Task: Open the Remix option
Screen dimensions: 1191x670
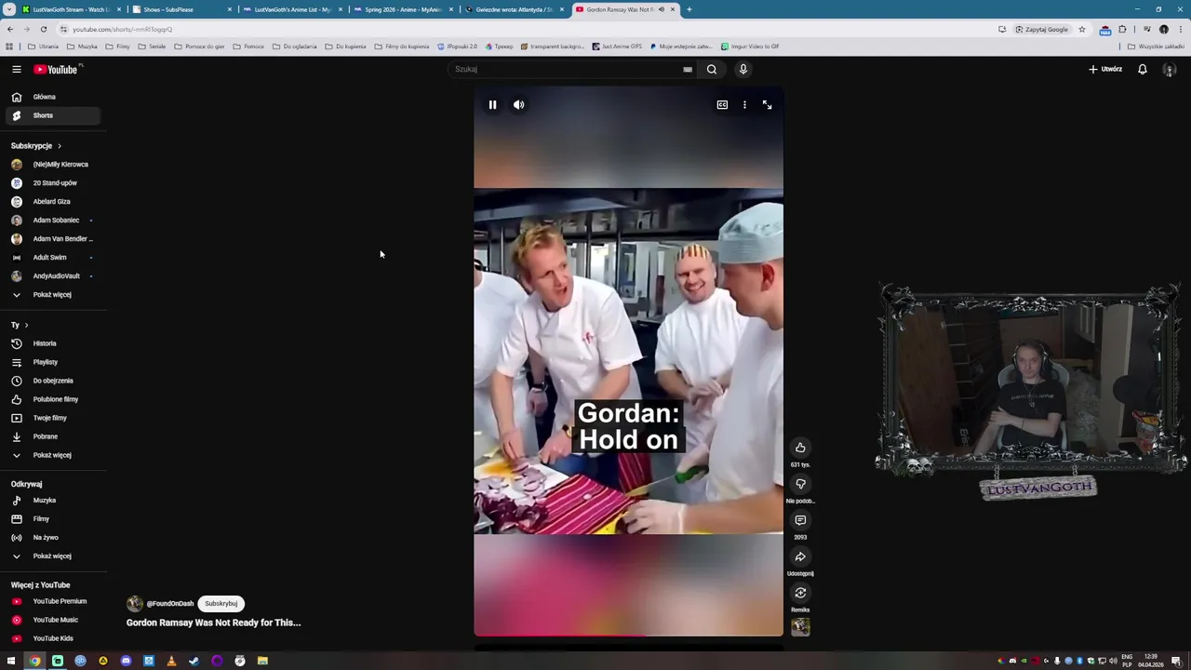Action: tap(800, 593)
